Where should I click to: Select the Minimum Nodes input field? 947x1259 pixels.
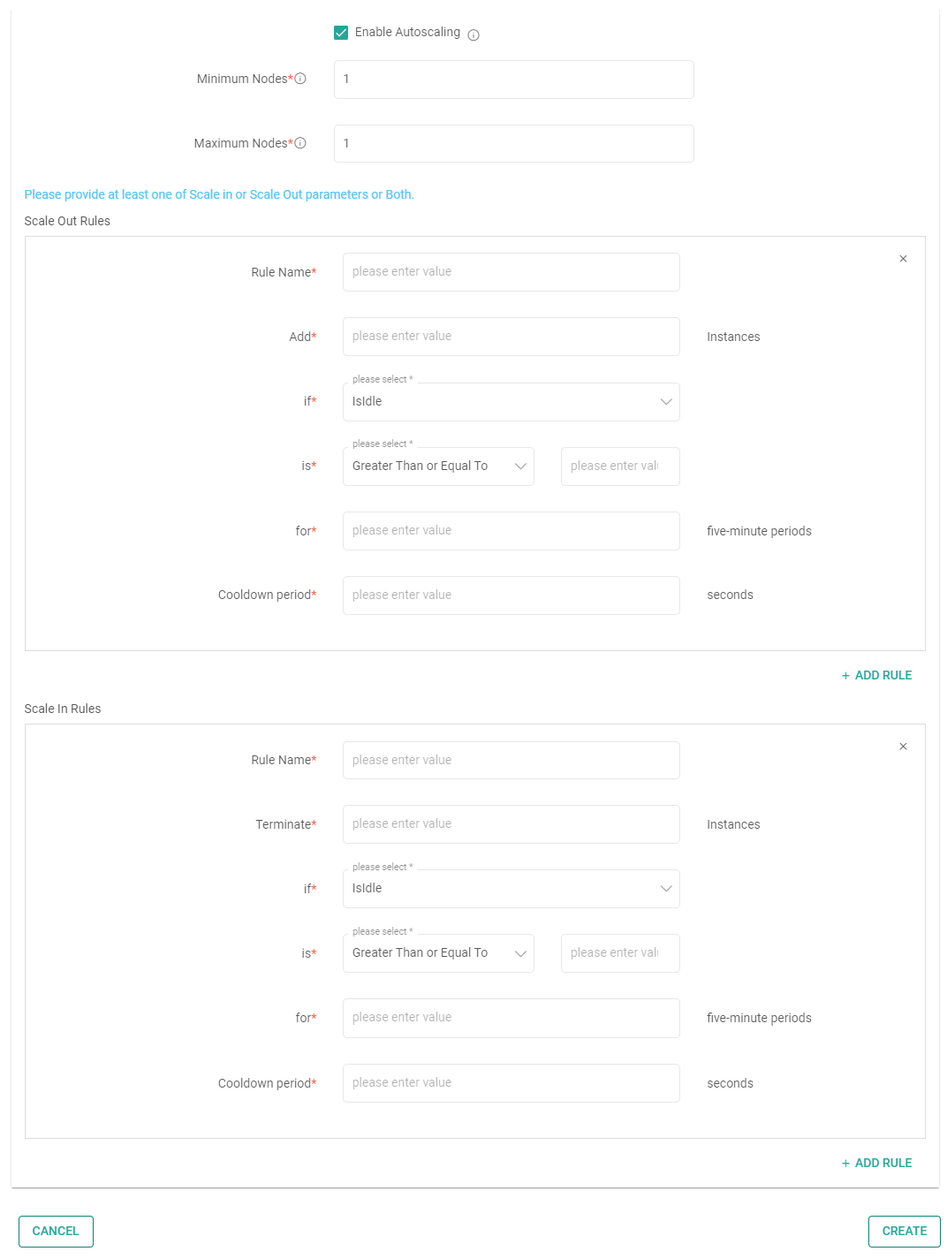513,79
